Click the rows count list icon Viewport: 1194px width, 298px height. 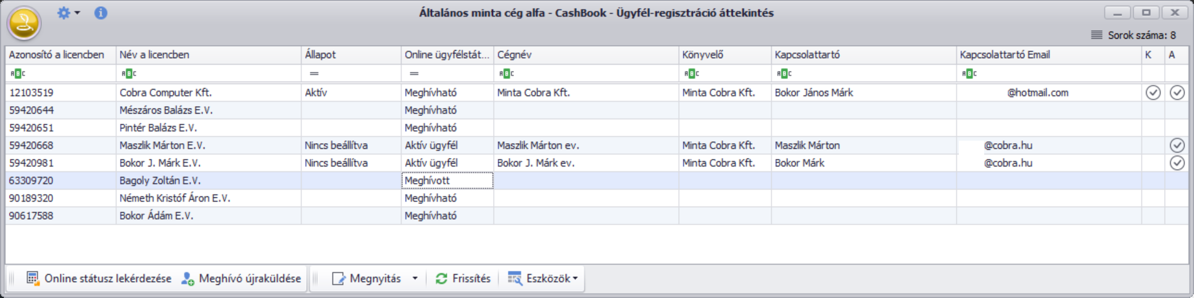[1097, 35]
